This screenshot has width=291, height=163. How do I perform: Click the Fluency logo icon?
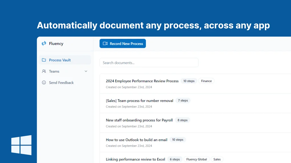[x=44, y=43]
